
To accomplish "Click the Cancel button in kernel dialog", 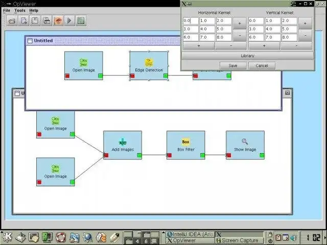I will pos(262,66).
